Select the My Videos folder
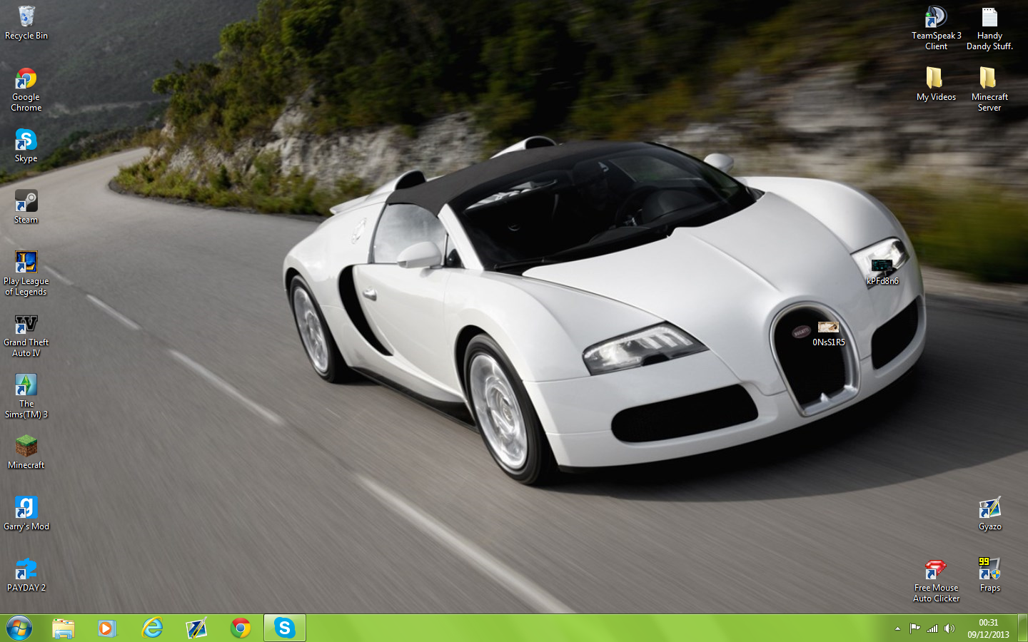This screenshot has width=1028, height=642. tap(937, 84)
